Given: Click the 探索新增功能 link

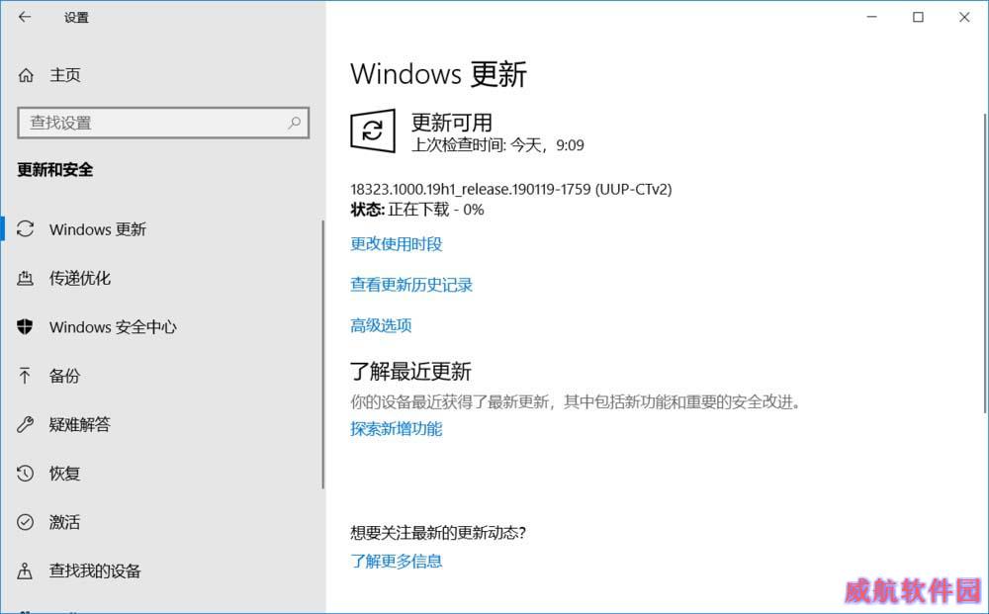Looking at the screenshot, I should pos(397,429).
